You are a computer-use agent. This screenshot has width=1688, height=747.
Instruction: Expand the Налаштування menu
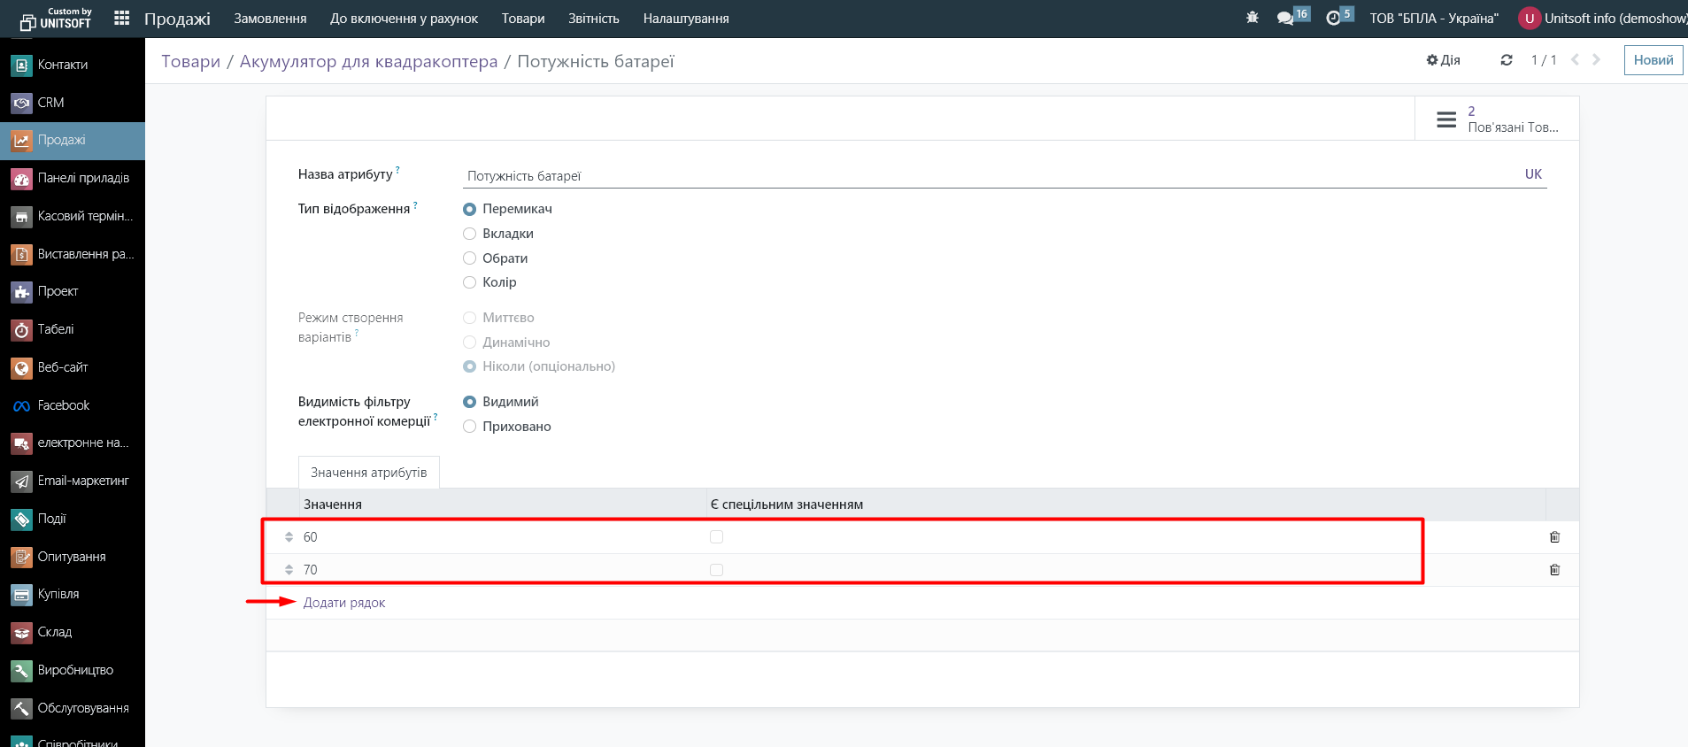685,19
